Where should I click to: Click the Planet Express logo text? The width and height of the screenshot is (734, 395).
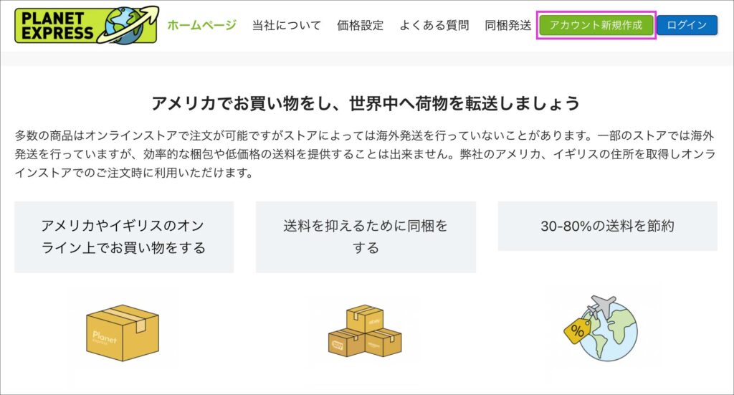(x=56, y=25)
